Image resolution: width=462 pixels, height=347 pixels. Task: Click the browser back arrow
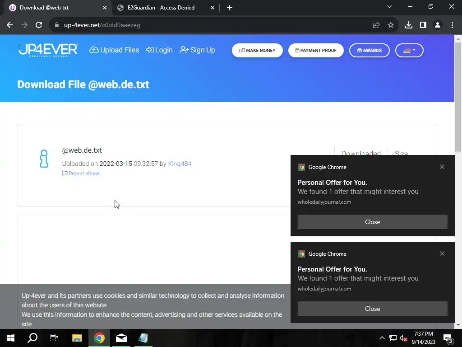click(x=10, y=25)
